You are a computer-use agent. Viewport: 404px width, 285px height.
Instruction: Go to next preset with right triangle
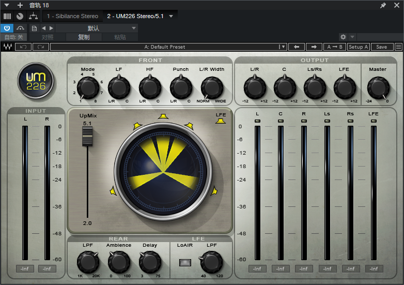51,28
